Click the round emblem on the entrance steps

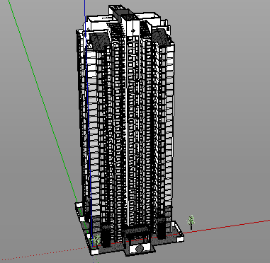point(140,248)
